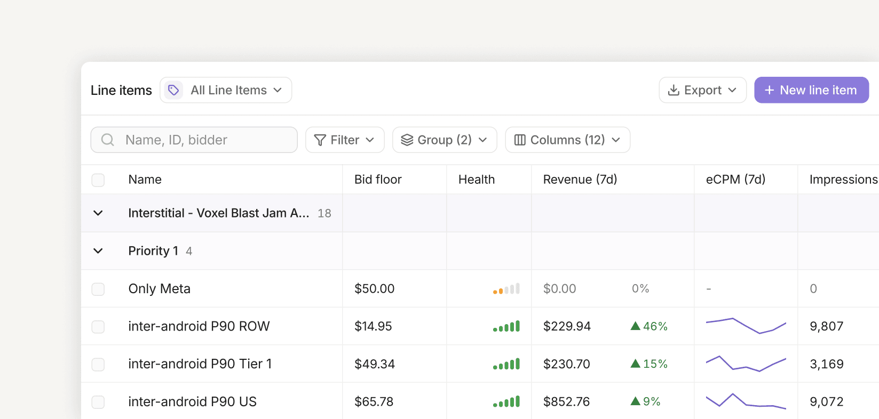This screenshot has width=879, height=419.
Task: Click the download icon in Export
Action: point(674,90)
